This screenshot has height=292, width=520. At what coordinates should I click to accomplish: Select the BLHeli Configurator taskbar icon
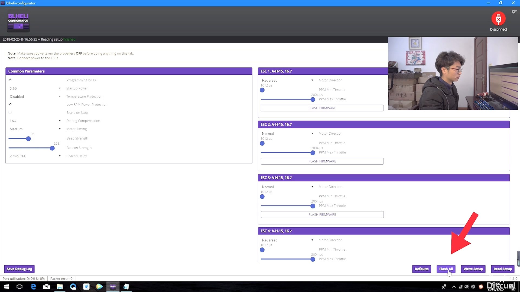pyautogui.click(x=113, y=287)
